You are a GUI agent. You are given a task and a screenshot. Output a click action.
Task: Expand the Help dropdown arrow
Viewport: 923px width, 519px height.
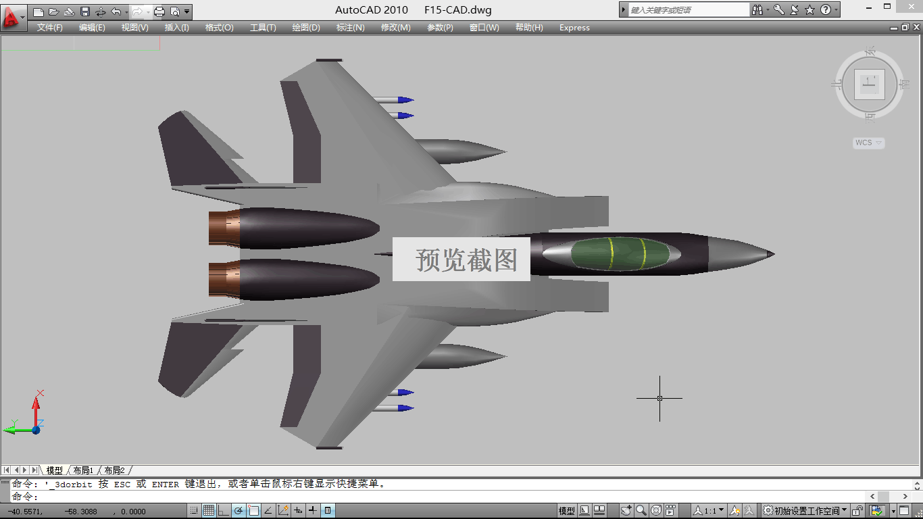click(x=837, y=10)
